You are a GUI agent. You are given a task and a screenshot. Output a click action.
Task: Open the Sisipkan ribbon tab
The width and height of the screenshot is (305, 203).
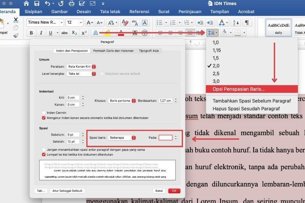(33, 12)
